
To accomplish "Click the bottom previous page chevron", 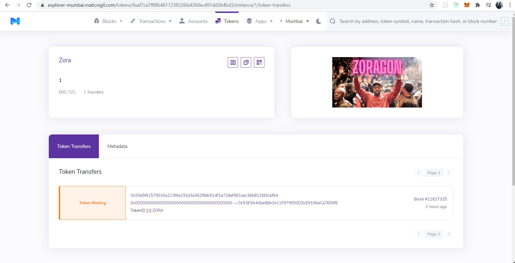I will coord(419,234).
